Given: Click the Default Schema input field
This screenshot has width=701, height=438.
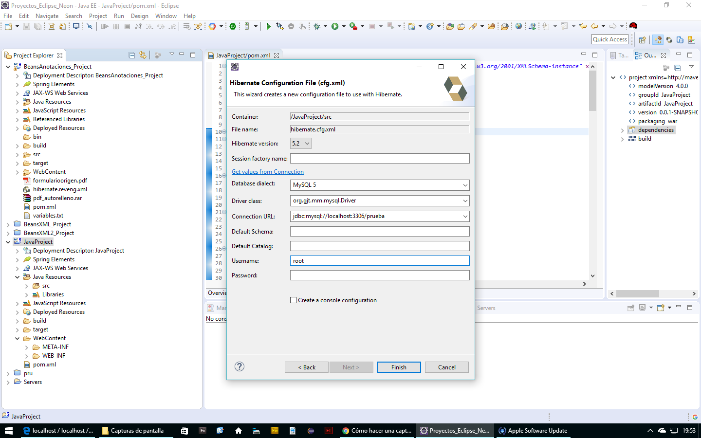Looking at the screenshot, I should click(x=380, y=232).
